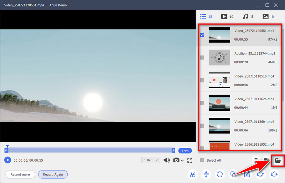Open the 1.0x playback speed dropdown
Viewport: 285px width, 183px height.
click(x=150, y=160)
